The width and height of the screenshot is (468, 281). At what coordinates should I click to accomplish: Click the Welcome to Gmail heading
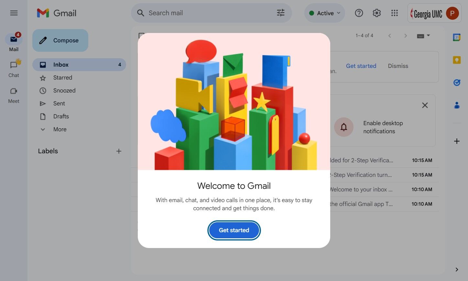click(234, 186)
